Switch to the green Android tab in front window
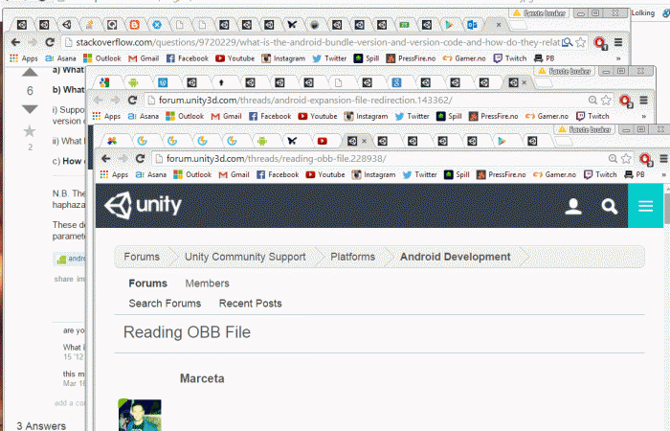Image resolution: width=670 pixels, height=431 pixels. [x=262, y=141]
